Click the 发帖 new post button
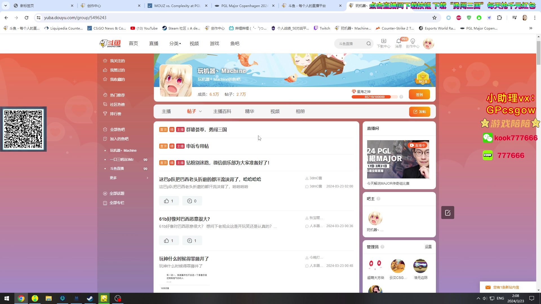The height and width of the screenshot is (304, 541). click(420, 112)
